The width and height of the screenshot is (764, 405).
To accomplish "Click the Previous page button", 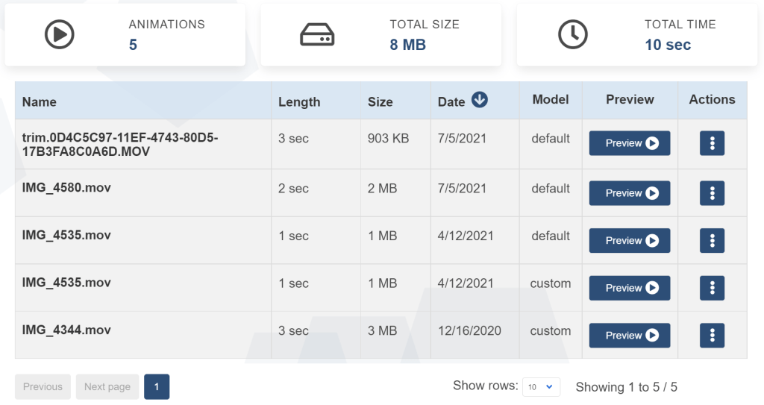I will coord(43,386).
